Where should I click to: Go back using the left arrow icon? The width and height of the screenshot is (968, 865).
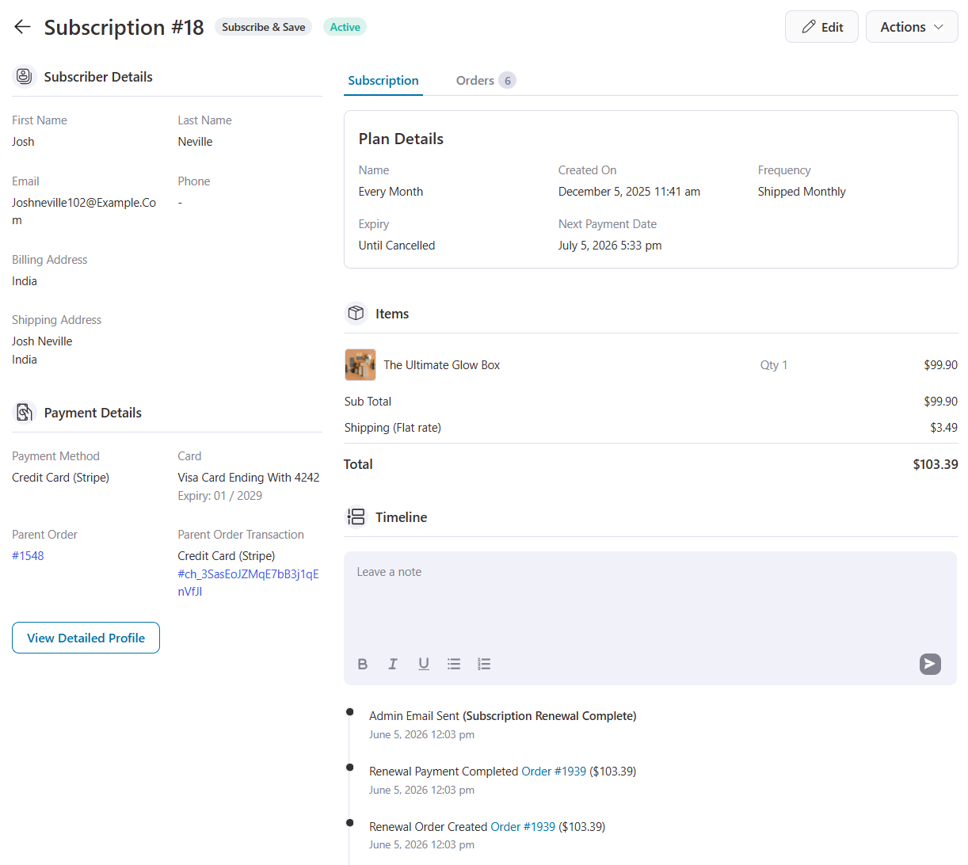coord(22,27)
